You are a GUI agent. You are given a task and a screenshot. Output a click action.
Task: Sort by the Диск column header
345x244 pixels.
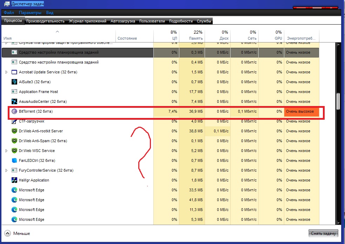point(218,35)
